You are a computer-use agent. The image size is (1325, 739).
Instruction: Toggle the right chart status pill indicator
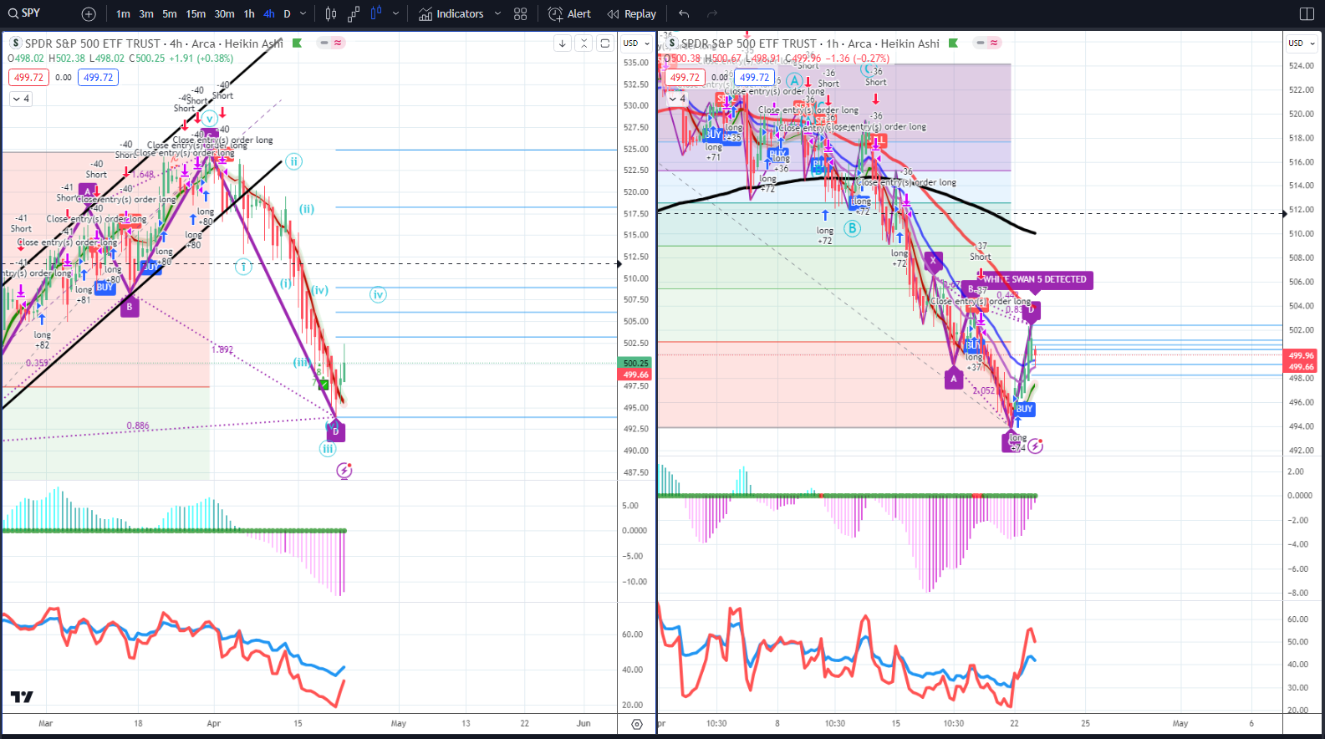tap(987, 43)
